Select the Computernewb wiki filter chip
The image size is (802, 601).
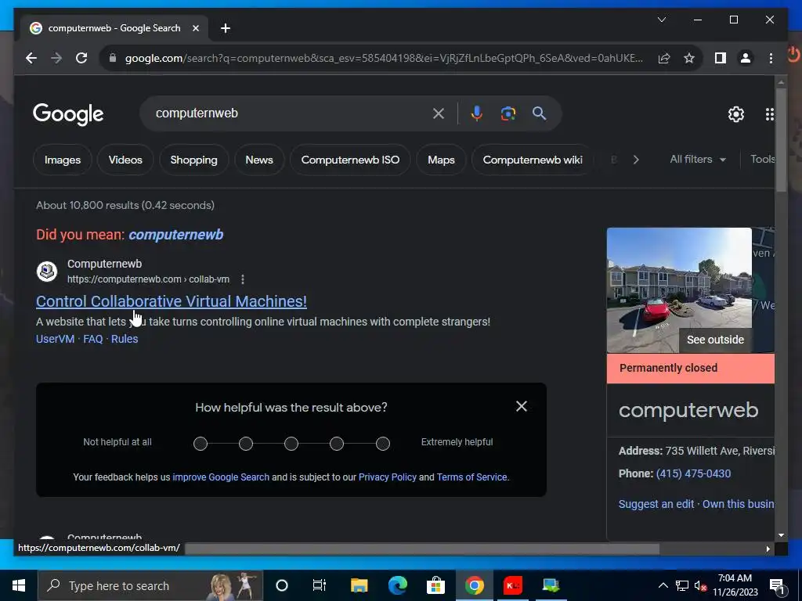point(533,160)
